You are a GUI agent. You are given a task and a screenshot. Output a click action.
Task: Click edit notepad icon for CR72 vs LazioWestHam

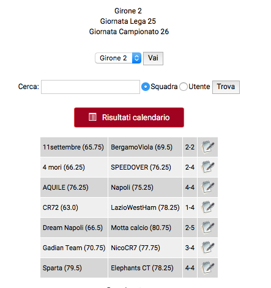pyautogui.click(x=207, y=207)
